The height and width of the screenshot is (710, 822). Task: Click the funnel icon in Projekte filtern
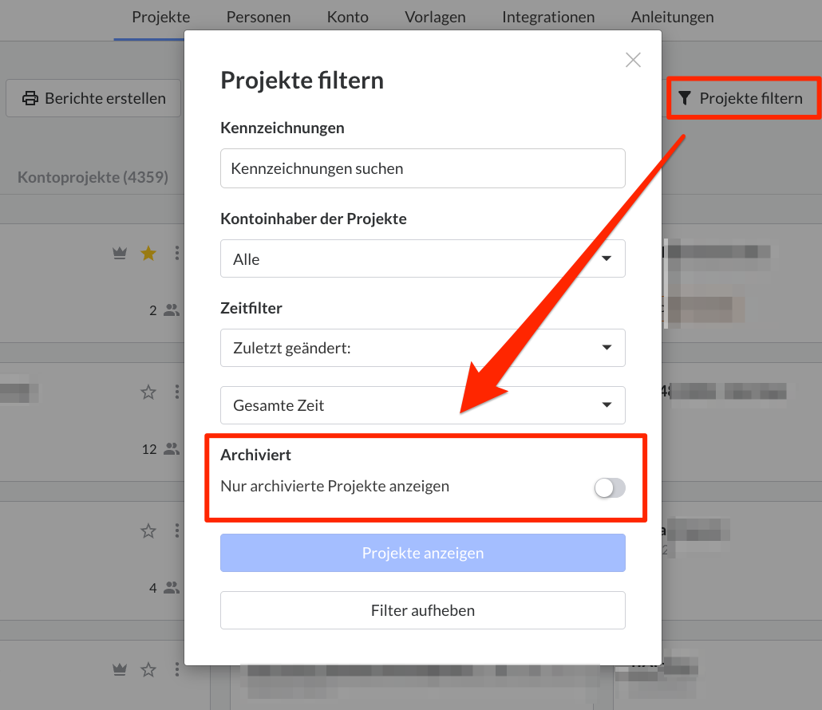point(685,99)
